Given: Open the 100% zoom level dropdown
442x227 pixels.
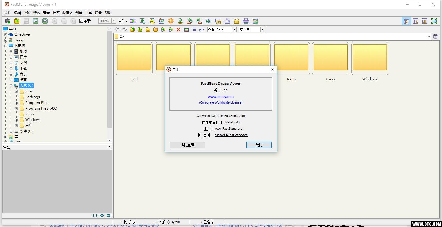Looking at the screenshot, I should (114, 21).
